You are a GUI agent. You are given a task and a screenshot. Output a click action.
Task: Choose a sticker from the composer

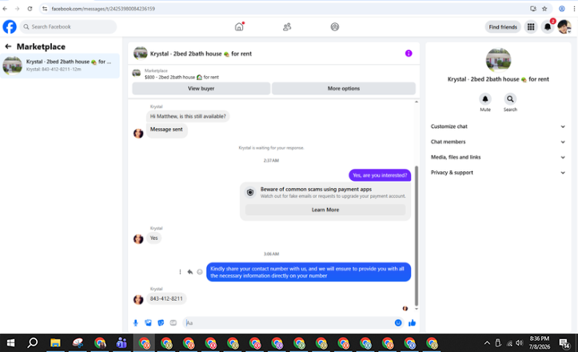[161, 323]
